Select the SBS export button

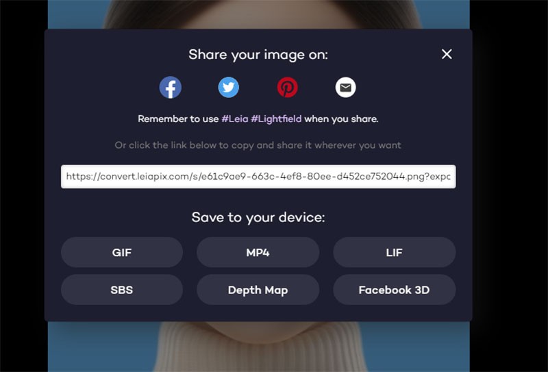pos(122,290)
